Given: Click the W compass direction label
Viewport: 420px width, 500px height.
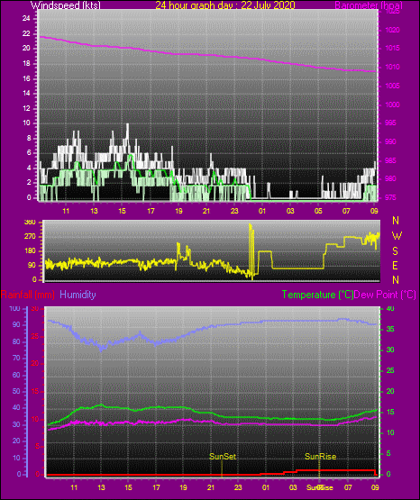Looking at the screenshot, I should pyautogui.click(x=397, y=236).
